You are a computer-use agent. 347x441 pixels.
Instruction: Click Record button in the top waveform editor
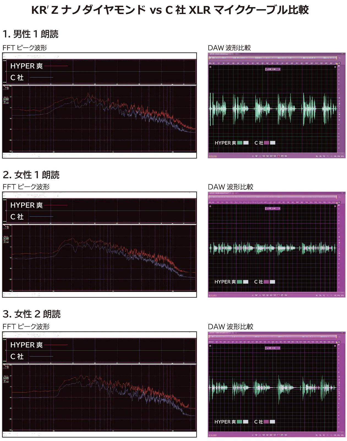click(278, 156)
